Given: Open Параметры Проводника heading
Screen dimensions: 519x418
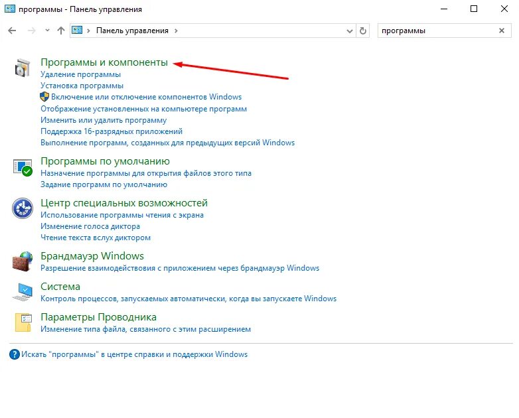Looking at the screenshot, I should click(98, 317).
